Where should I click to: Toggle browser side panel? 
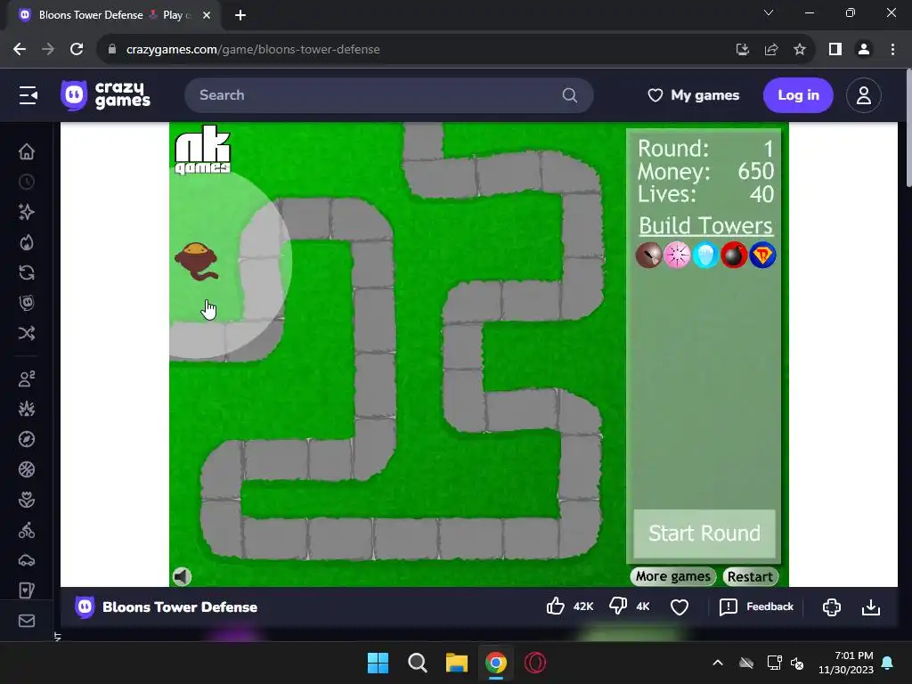point(835,50)
